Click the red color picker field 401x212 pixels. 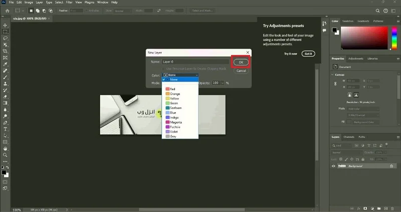[364, 38]
